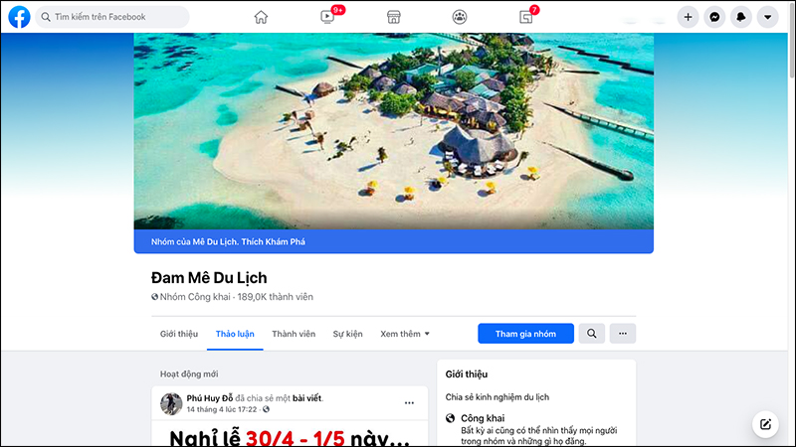Click the globe icon next to Công khai
796x447 pixels.
(x=451, y=418)
